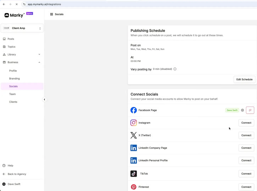Click the Socials grid icon in header
Screen dimensions: 257x191
pyautogui.click(x=51, y=14)
